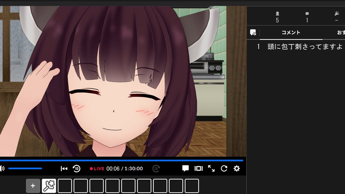345x194 pixels.
Task: Rewind ten seconds in the stream
Action: click(x=77, y=169)
